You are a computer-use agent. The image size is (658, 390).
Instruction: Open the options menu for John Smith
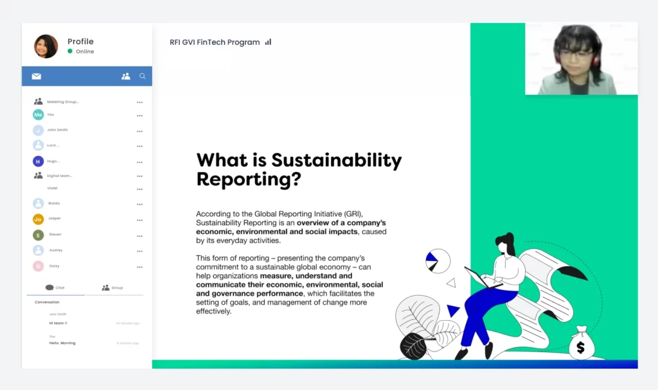click(139, 131)
